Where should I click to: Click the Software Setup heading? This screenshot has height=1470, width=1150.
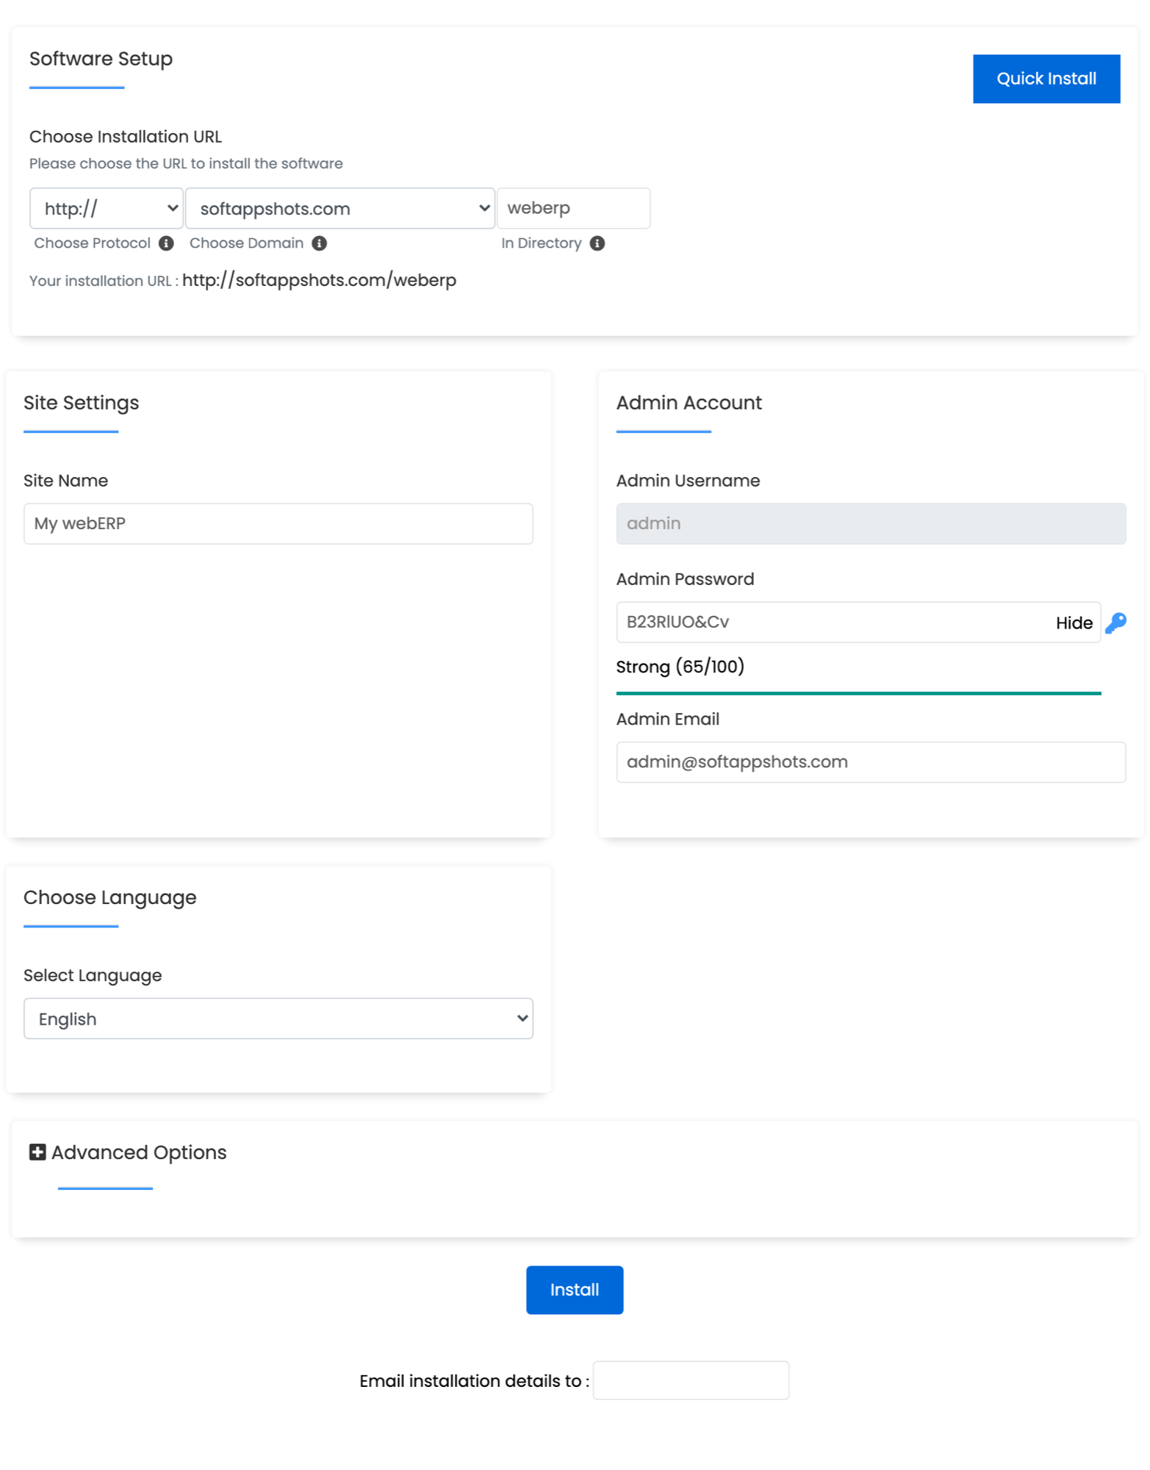(101, 59)
